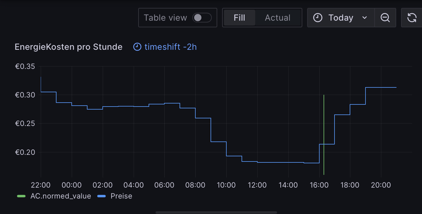
Task: Click the horizontal scrollbar at the bottom
Action: coord(216,212)
